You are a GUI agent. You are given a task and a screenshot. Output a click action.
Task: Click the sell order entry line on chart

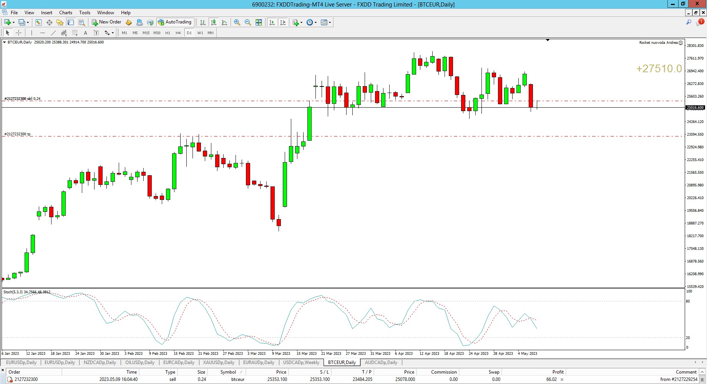(x=231, y=101)
